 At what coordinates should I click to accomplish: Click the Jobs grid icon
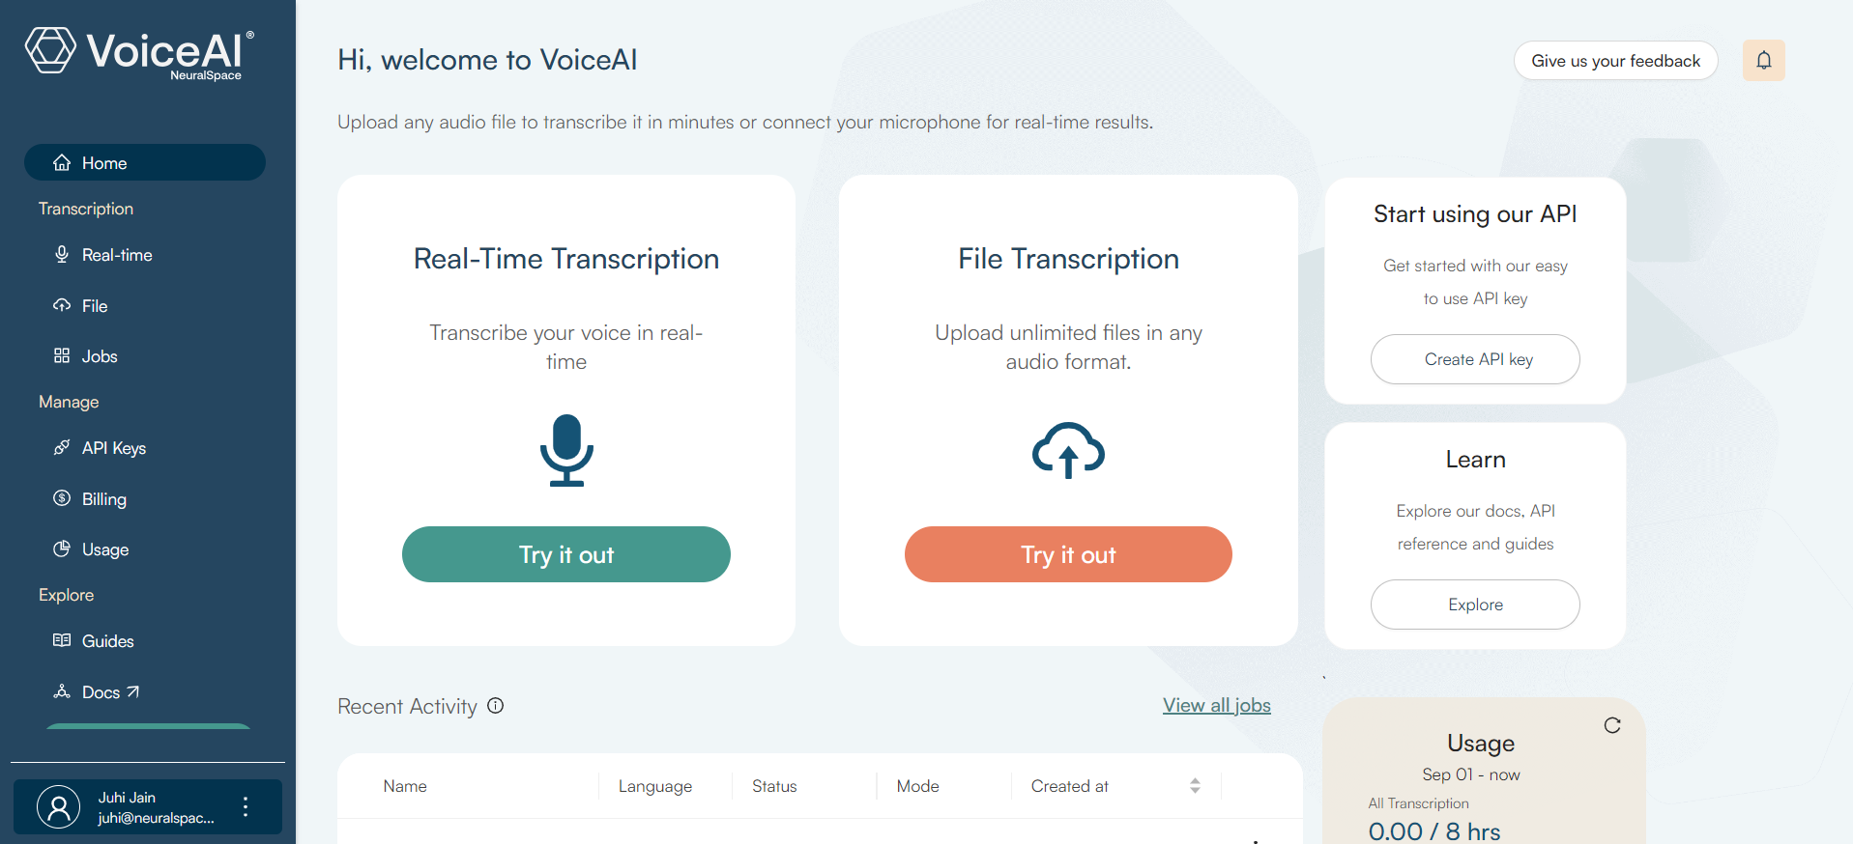62,355
